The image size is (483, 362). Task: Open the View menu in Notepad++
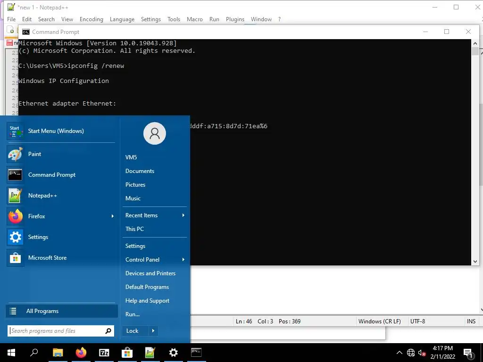67,19
